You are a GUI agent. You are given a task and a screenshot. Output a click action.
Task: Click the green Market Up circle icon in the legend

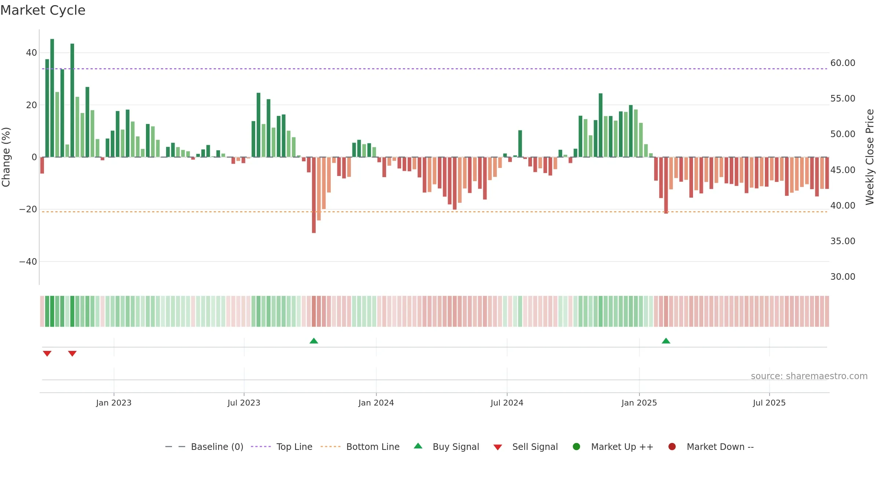coord(576,447)
